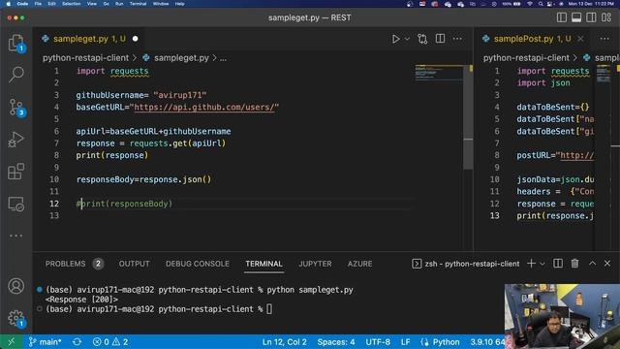Toggle panel layout icon in title bar
The image size is (620, 349).
pos(576,17)
